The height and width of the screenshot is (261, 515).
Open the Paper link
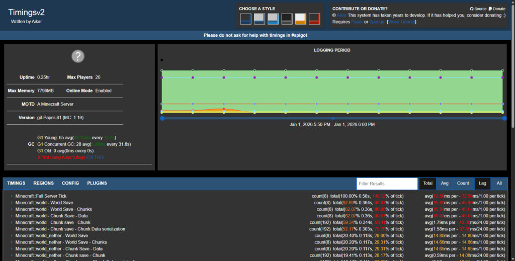pos(357,22)
